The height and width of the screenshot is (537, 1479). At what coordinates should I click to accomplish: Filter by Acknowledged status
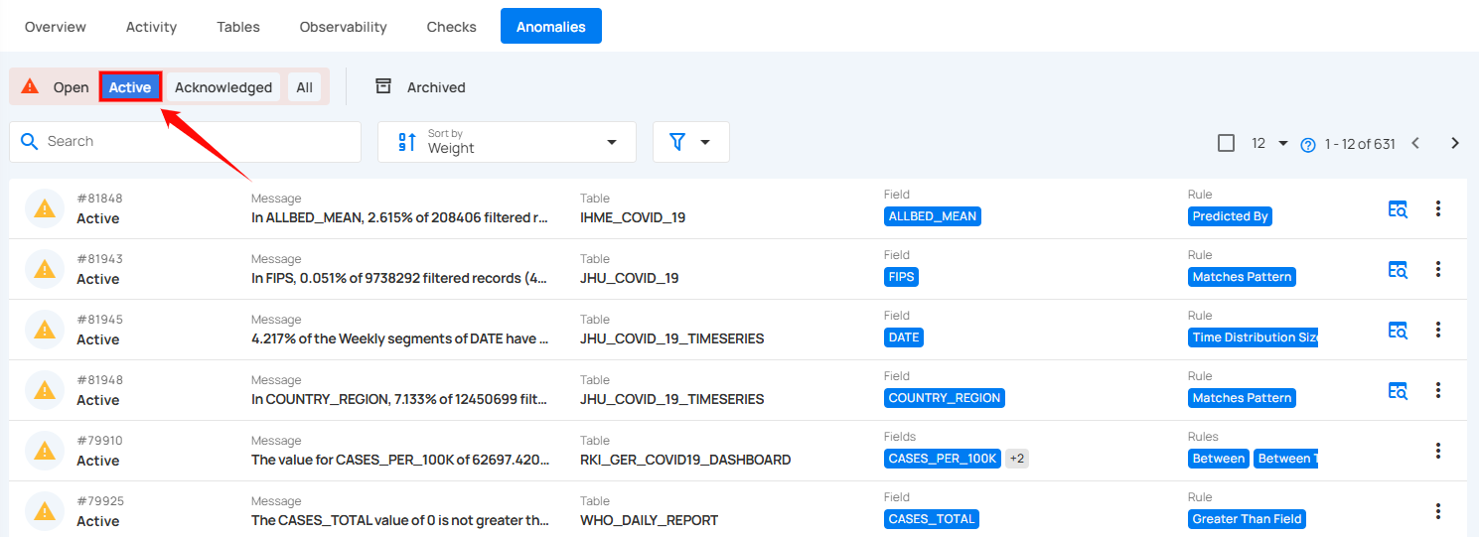tap(223, 87)
